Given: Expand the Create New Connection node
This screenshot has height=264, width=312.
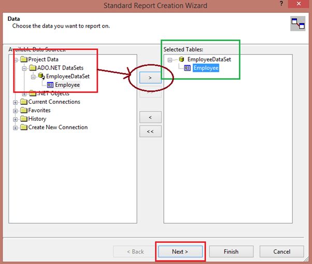Looking at the screenshot, I should click(16, 128).
